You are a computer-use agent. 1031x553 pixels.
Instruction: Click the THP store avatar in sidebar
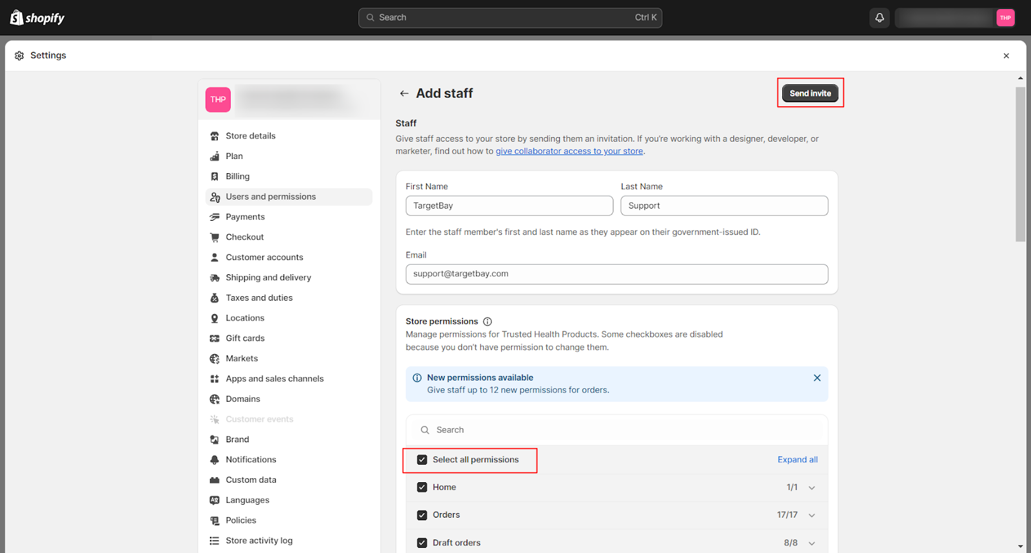click(x=218, y=100)
